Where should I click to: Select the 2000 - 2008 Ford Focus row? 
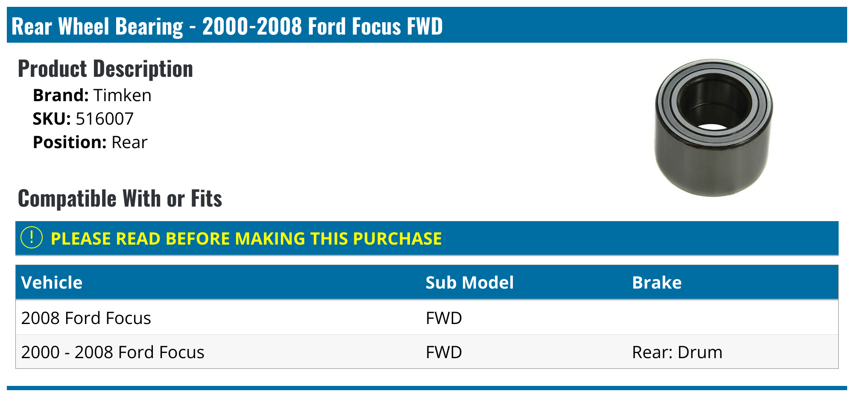113,352
